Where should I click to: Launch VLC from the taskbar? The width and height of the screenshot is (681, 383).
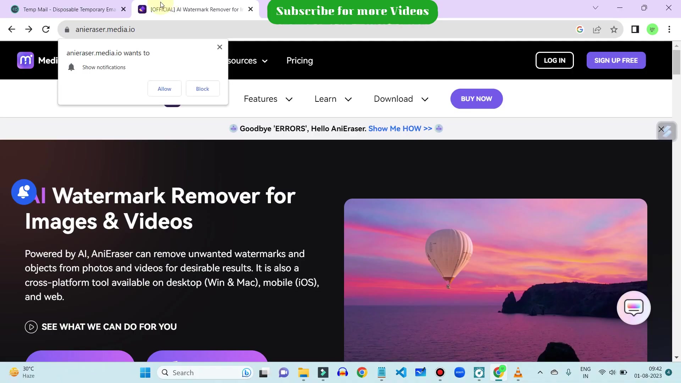518,372
